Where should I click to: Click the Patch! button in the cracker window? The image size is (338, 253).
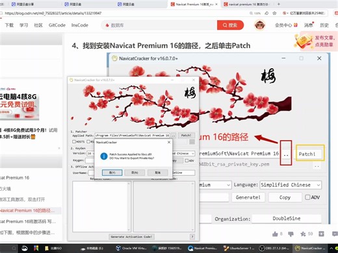186,136
